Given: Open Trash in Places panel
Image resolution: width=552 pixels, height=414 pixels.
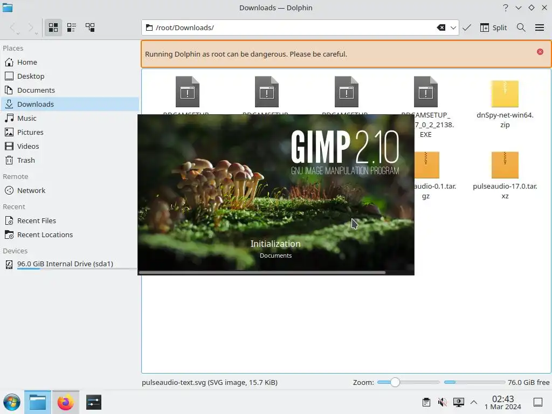Looking at the screenshot, I should 70,161.
